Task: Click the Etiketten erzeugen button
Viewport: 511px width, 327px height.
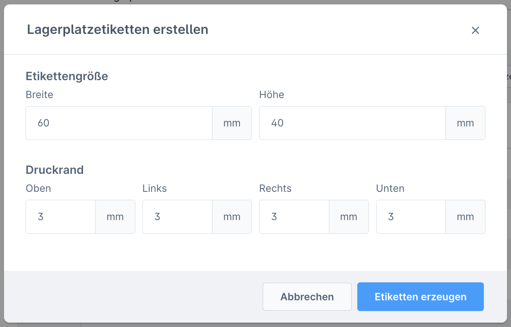Action: (420, 297)
